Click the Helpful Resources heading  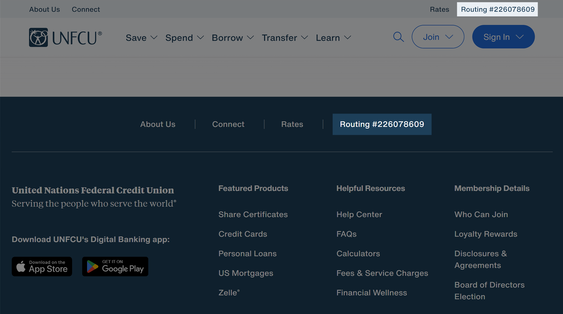point(371,188)
